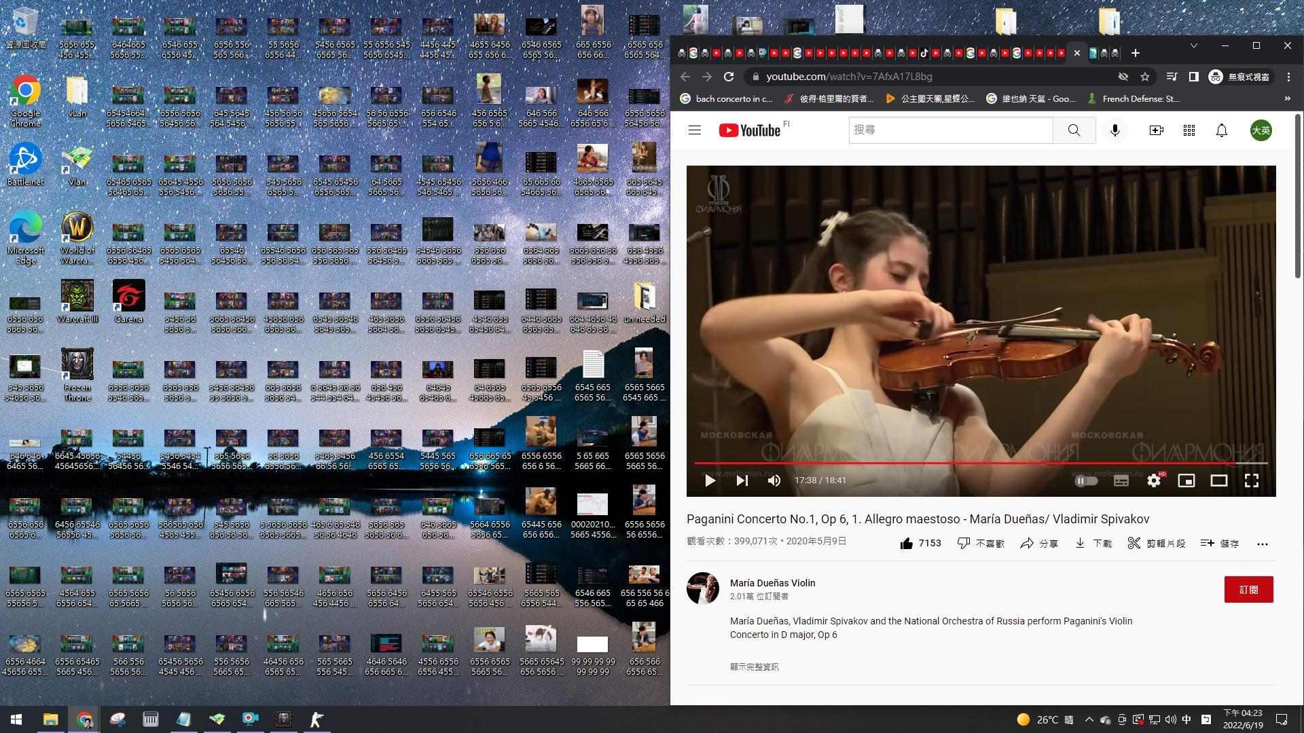Open the María Dueñas channel avatar
Viewport: 1304px width, 733px height.
(702, 588)
